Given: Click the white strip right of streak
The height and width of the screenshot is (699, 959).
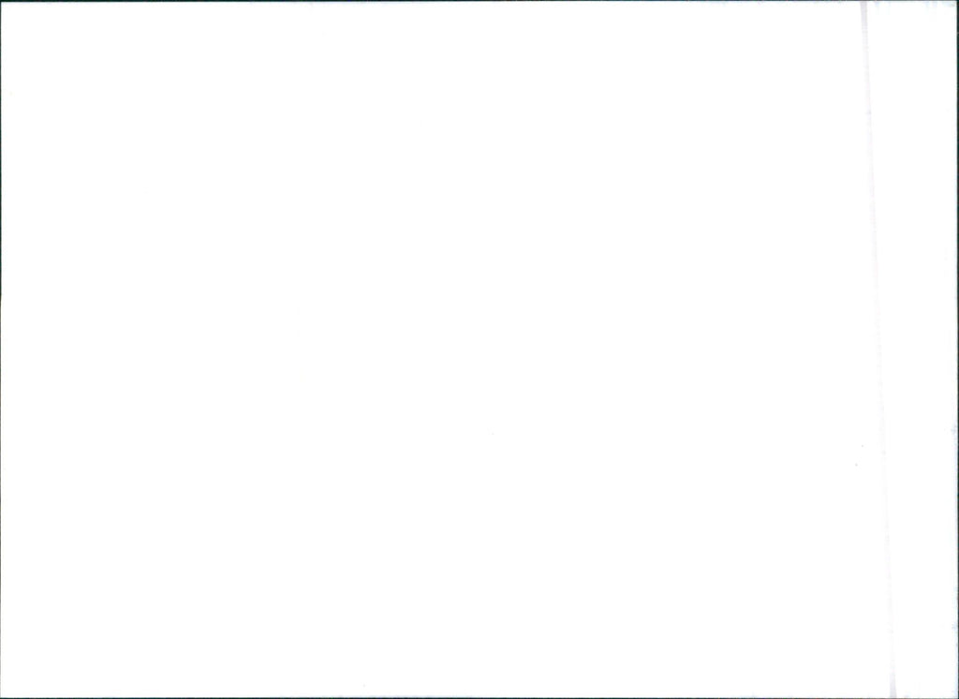Looking at the screenshot, I should [x=923, y=349].
